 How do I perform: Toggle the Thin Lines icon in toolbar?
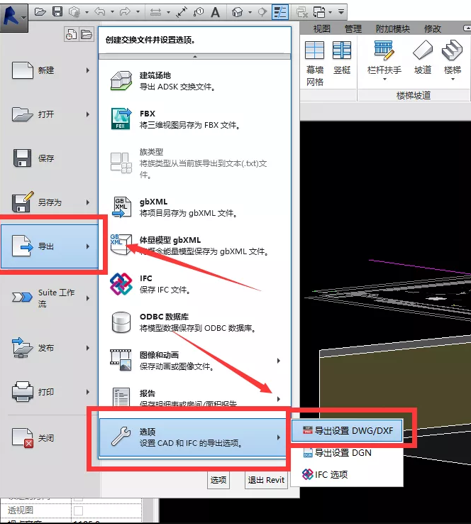click(x=279, y=12)
